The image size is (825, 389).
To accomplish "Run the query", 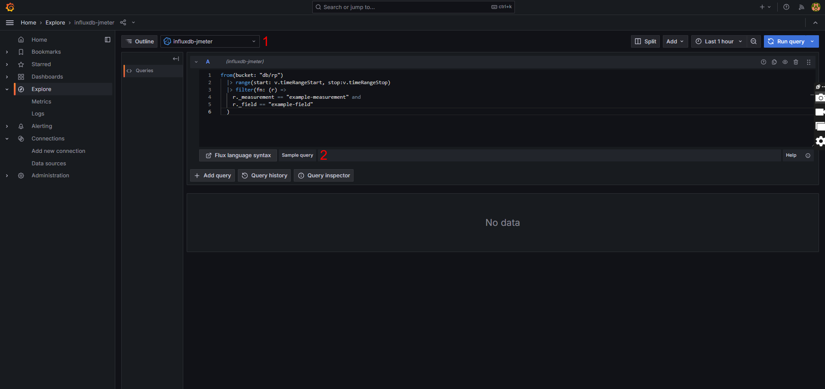I will pos(786,41).
